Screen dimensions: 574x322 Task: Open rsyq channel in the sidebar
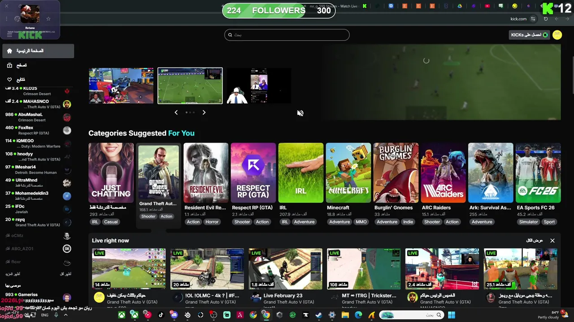coord(38,222)
